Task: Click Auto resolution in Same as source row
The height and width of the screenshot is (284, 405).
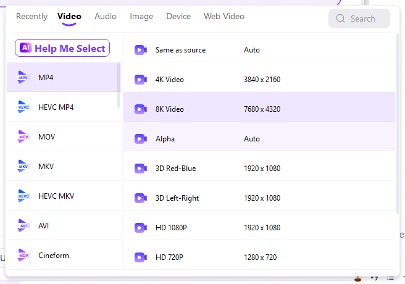Action: point(251,50)
